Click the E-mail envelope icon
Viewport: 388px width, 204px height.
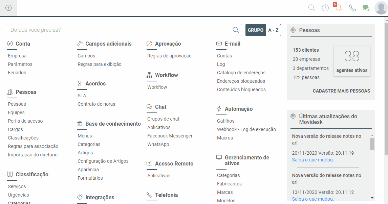(219, 44)
